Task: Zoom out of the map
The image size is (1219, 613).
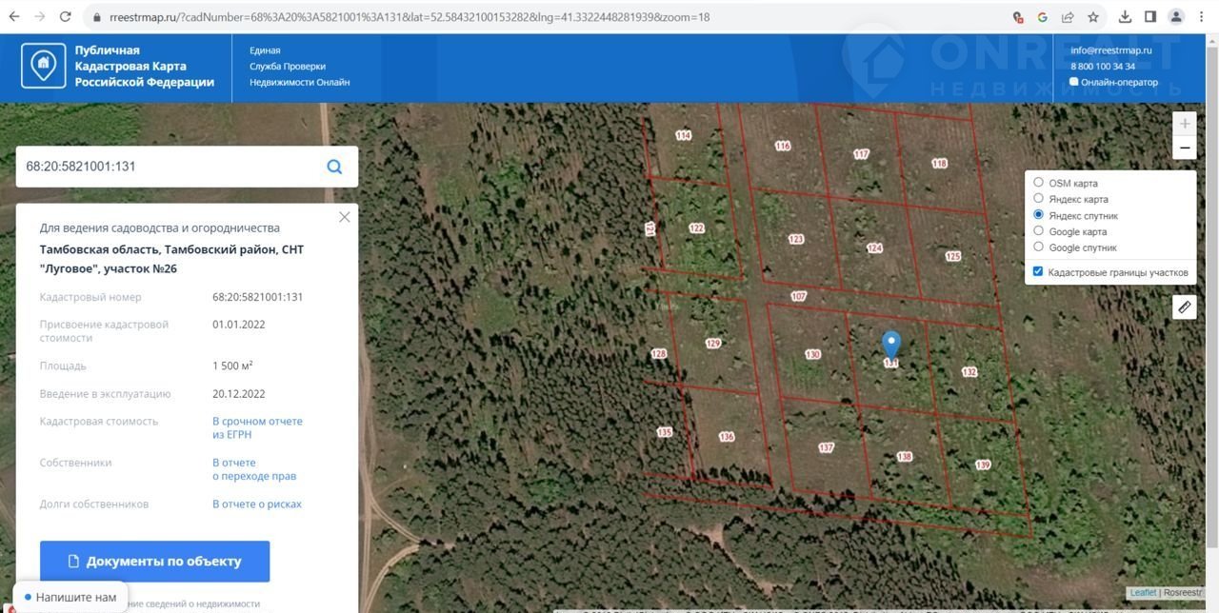Action: (1185, 148)
